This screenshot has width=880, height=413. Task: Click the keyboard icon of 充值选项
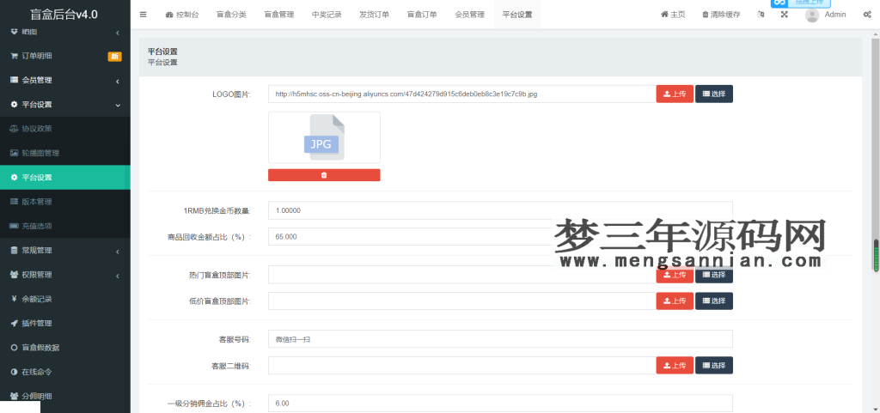pos(14,226)
